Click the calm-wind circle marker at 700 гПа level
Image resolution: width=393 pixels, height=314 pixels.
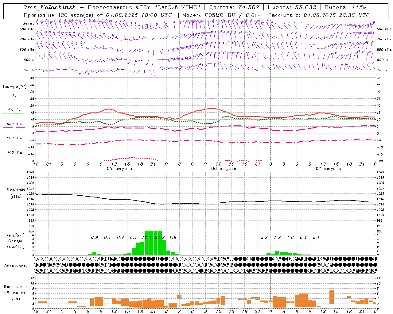(x=153, y=39)
